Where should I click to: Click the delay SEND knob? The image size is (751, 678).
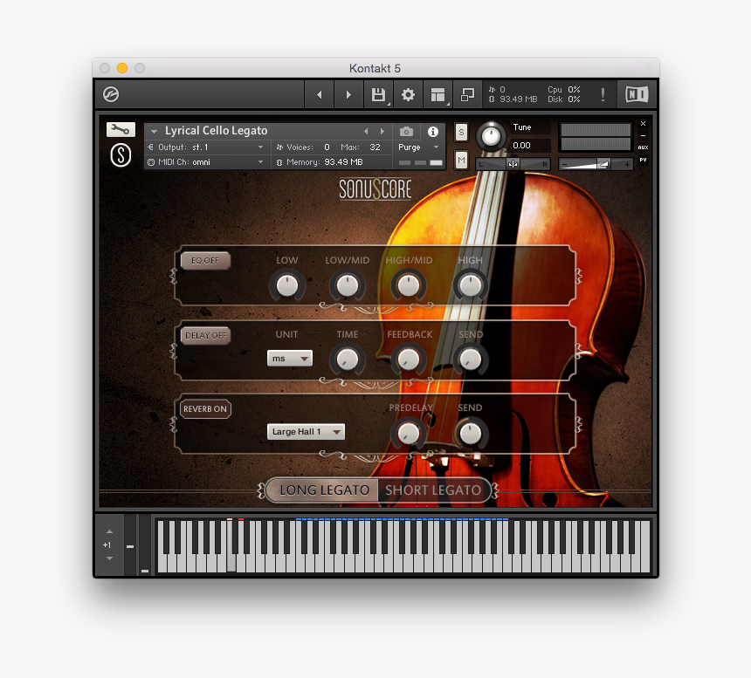point(470,360)
